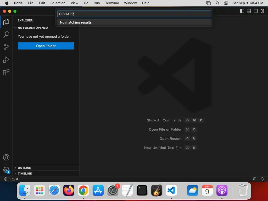Open the Source Control view
The width and height of the screenshot is (268, 201).
tap(6, 47)
